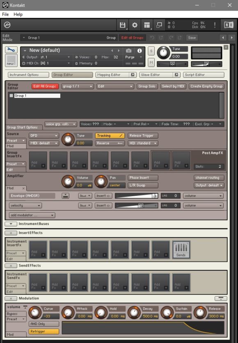
Task: Enable Phase Invert
Action: pyautogui.click(x=143, y=178)
